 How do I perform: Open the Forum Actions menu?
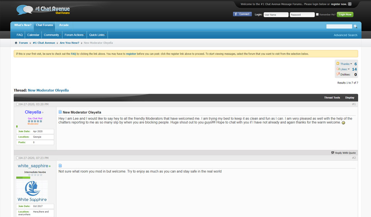[x=74, y=35]
